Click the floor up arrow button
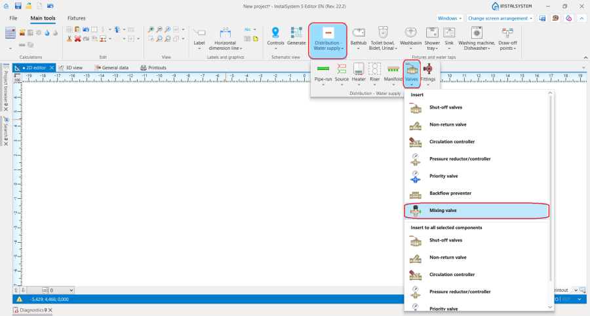Image resolution: width=590 pixels, height=316 pixels. tap(16, 290)
